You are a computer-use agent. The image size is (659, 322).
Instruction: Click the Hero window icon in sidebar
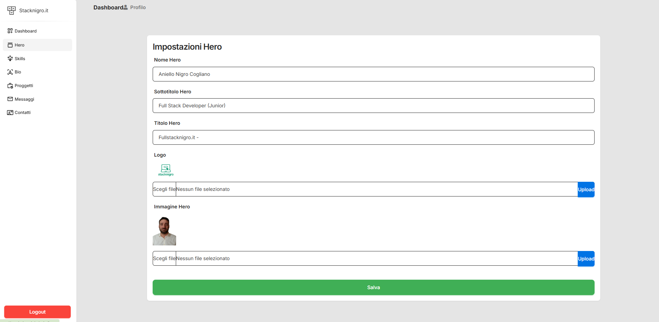(10, 45)
